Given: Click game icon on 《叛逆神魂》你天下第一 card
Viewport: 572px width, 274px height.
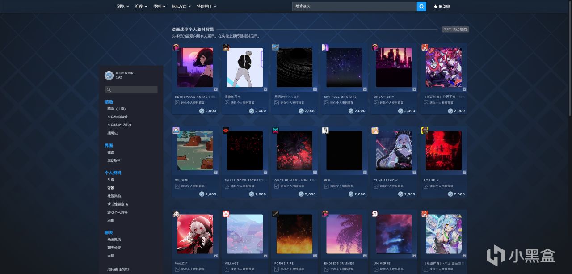Looking at the screenshot, I should coord(425,47).
